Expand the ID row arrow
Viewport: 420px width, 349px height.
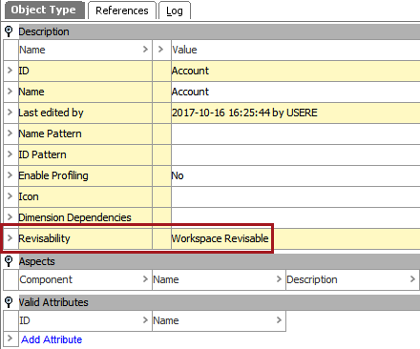10,71
